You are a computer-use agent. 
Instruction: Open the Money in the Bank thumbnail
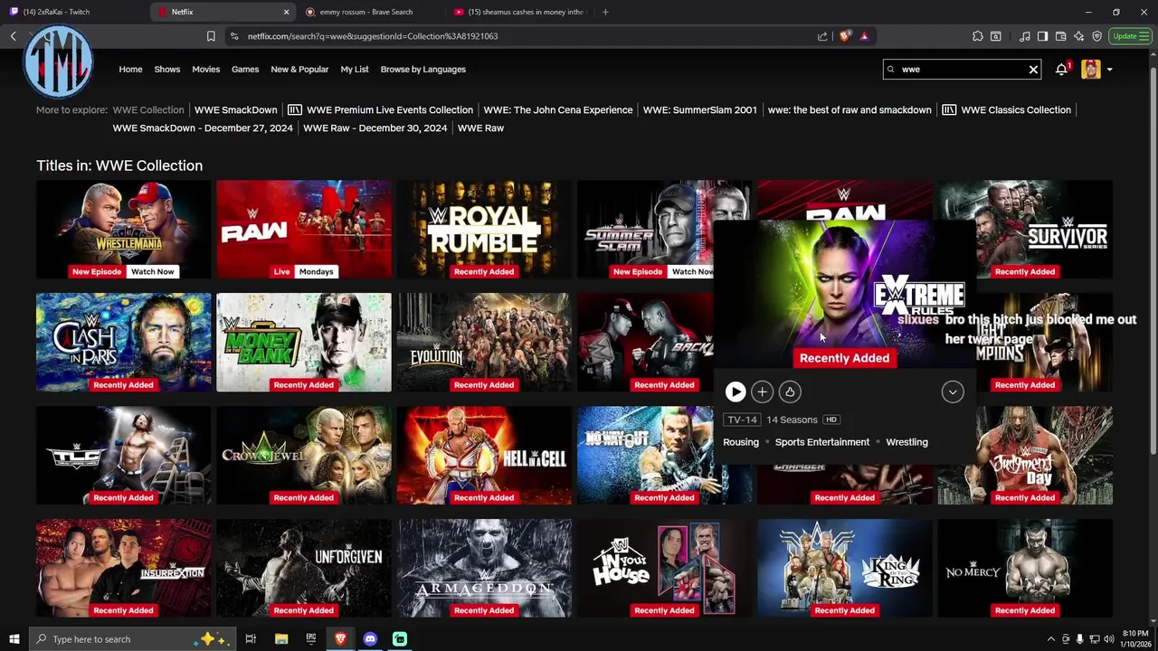304,342
